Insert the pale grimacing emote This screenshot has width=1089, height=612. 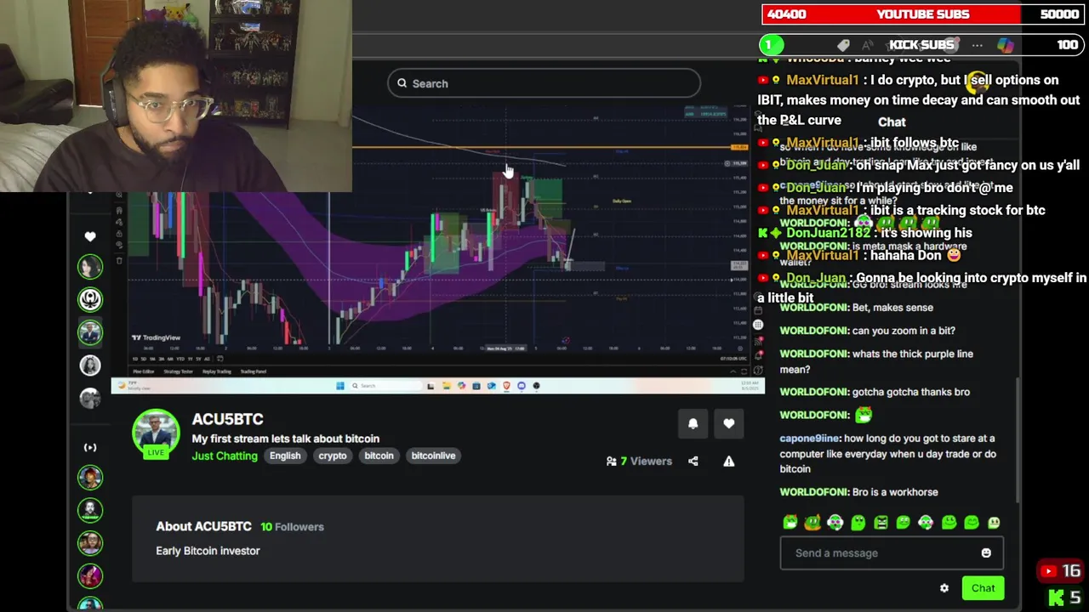[x=994, y=523]
